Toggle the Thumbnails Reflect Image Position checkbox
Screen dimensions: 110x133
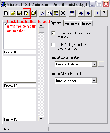tap(53, 33)
